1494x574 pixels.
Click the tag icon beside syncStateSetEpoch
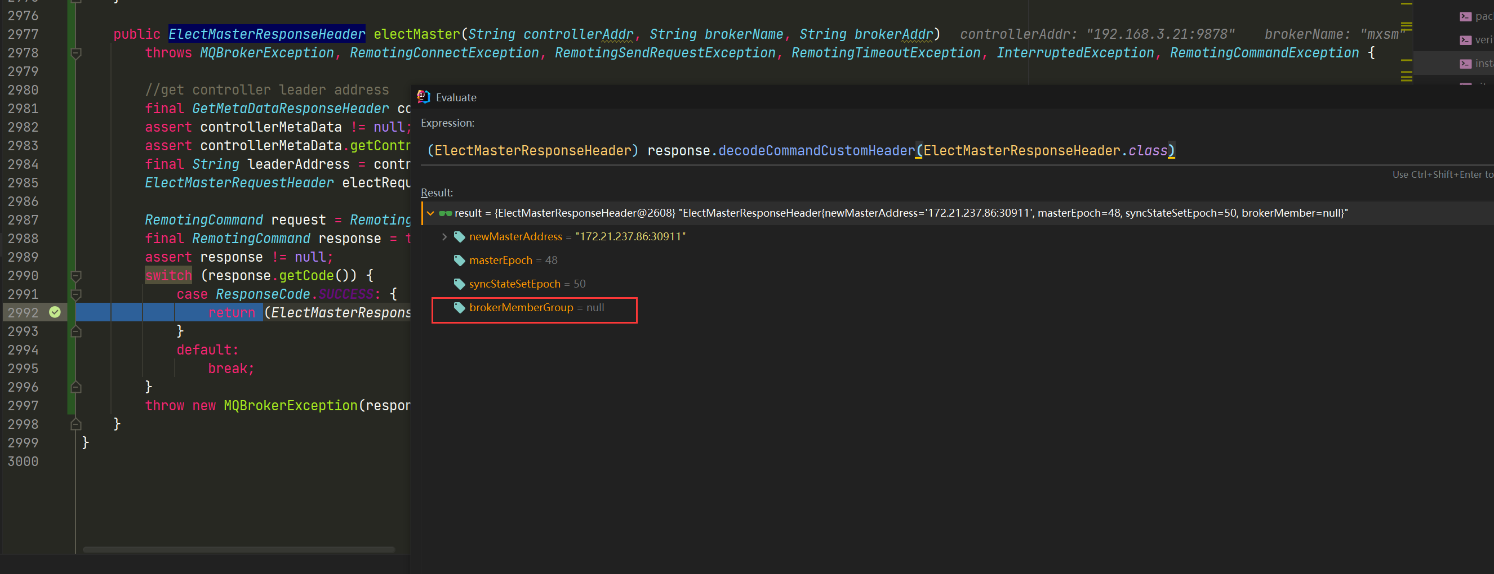click(459, 284)
